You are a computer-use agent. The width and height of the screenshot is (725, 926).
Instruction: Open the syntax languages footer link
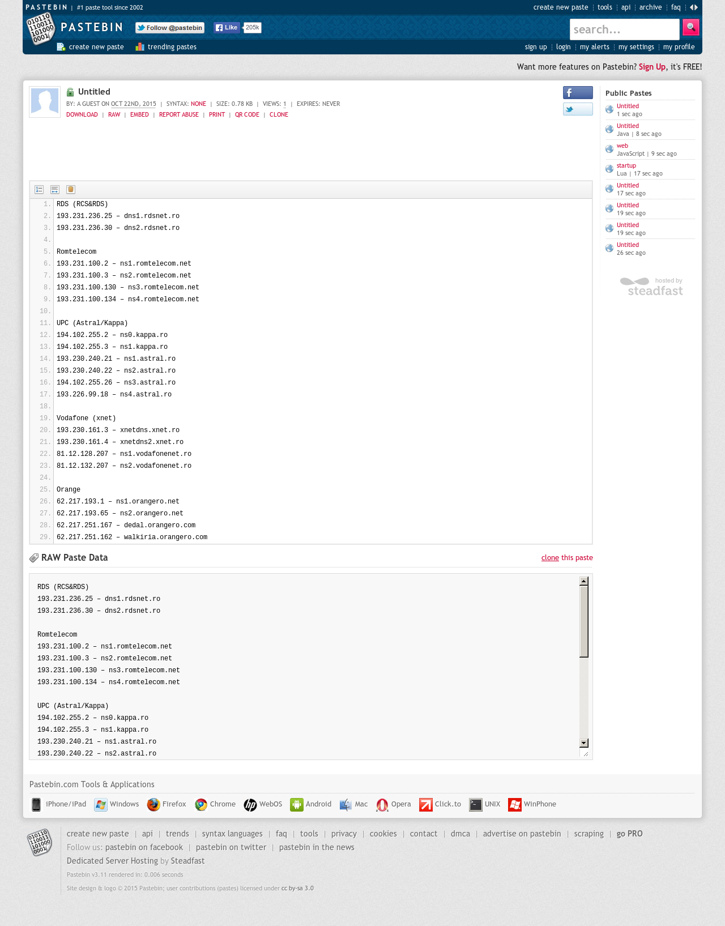point(232,834)
